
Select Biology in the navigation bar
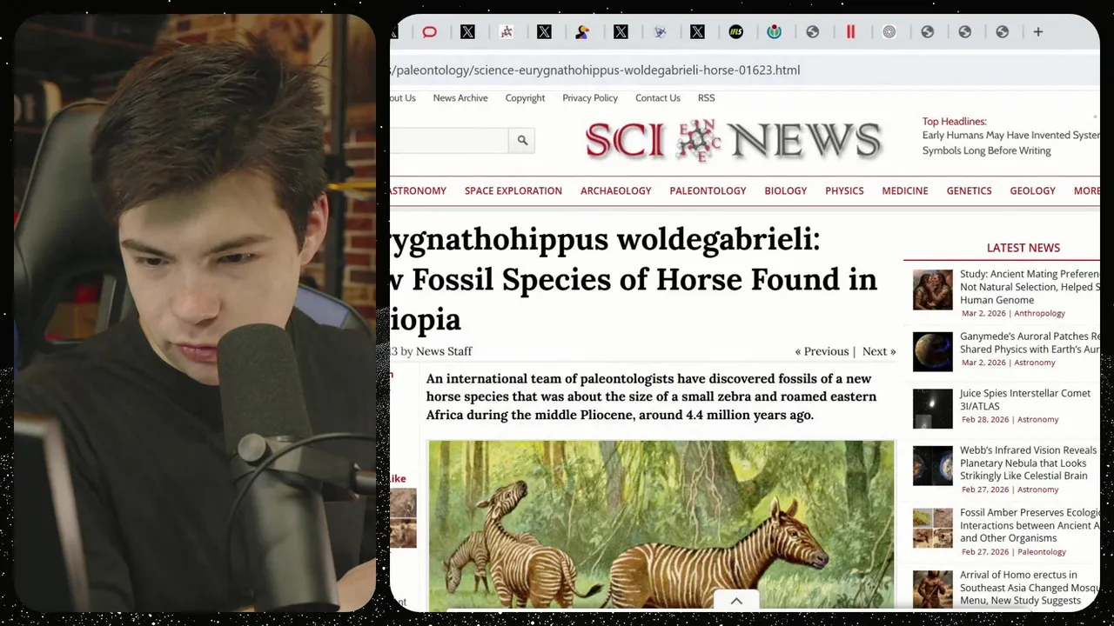coord(785,190)
